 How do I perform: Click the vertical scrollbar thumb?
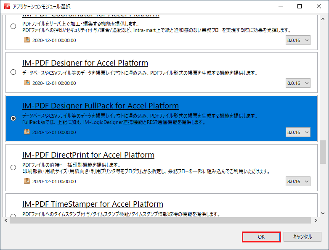(323, 152)
